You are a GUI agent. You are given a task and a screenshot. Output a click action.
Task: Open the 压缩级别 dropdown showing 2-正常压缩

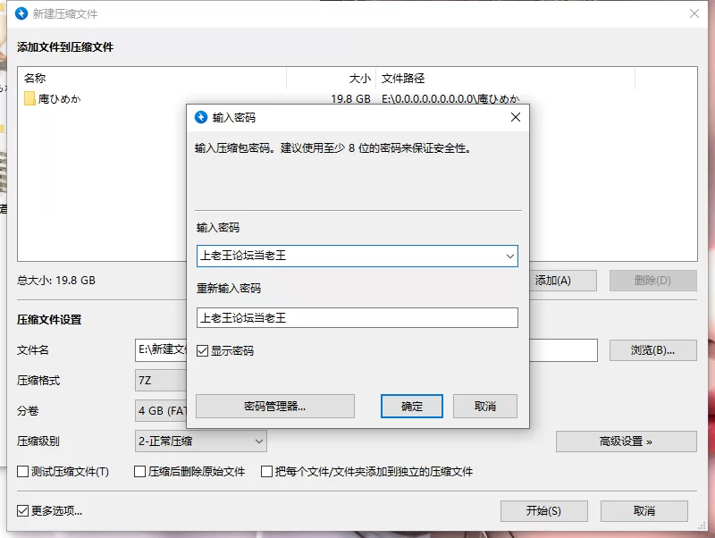click(200, 441)
